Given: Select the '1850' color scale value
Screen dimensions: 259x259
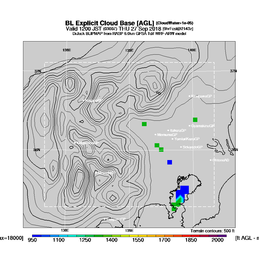Looking at the screenshot, I should [191, 240].
